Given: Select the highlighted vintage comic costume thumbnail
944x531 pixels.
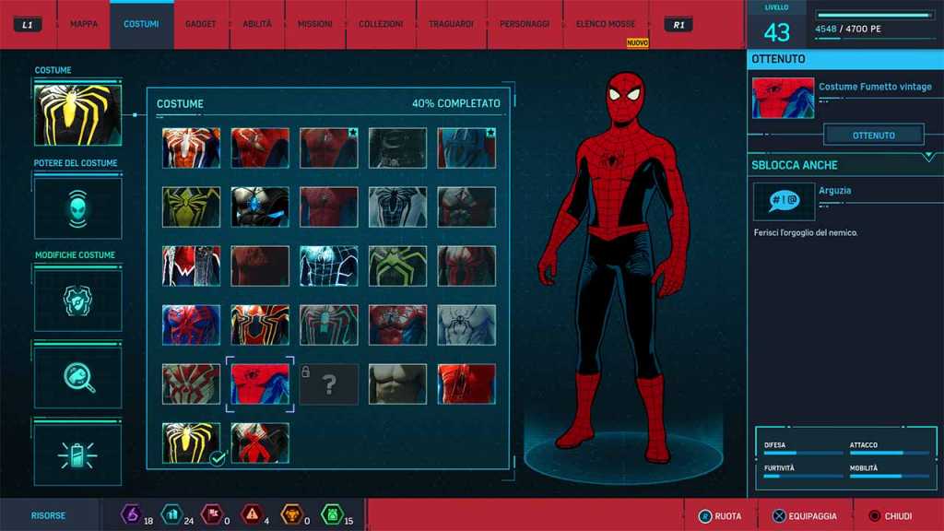Looking at the screenshot, I should click(x=260, y=384).
